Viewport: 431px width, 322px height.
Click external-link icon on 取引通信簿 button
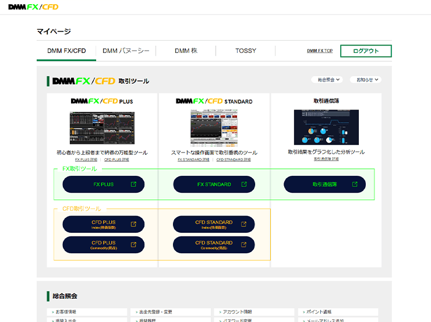point(355,185)
